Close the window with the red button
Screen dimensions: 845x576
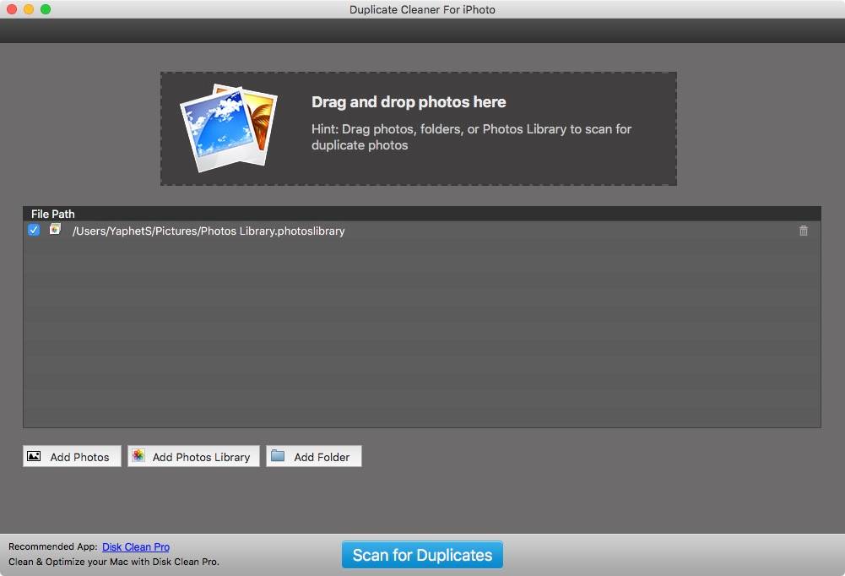coord(12,9)
